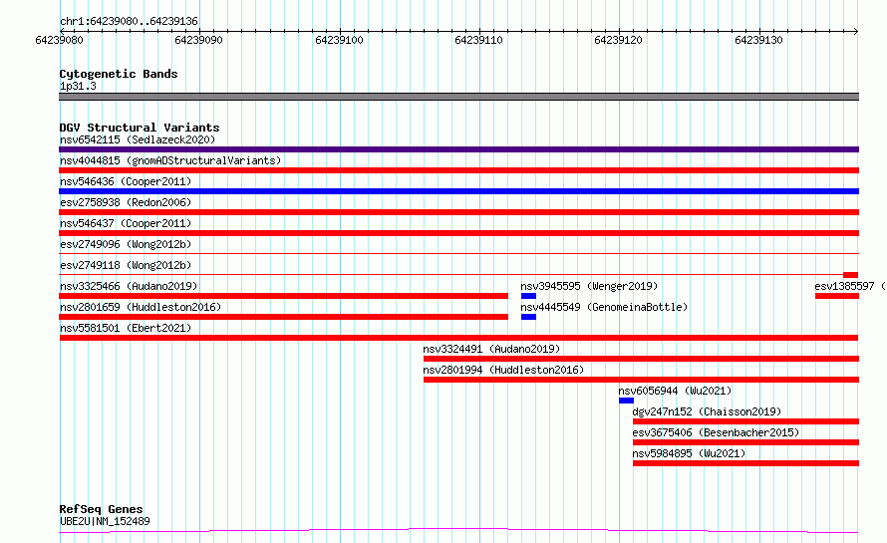Open the esv2758938 (Redon2006) variant label

tap(126, 202)
